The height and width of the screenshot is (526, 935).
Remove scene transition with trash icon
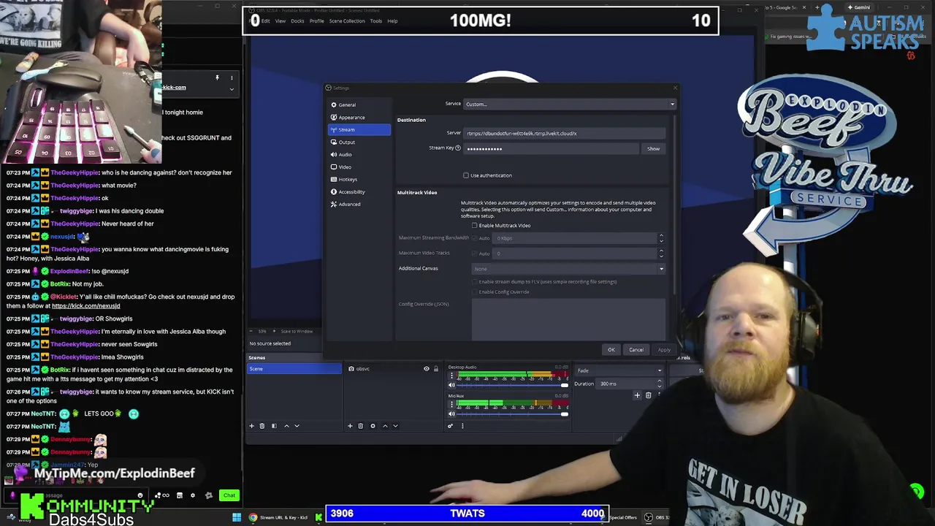click(648, 395)
